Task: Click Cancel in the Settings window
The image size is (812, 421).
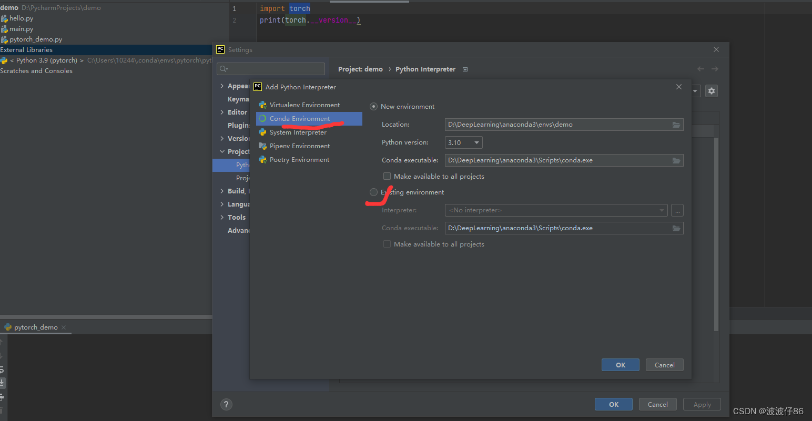Action: click(x=658, y=405)
